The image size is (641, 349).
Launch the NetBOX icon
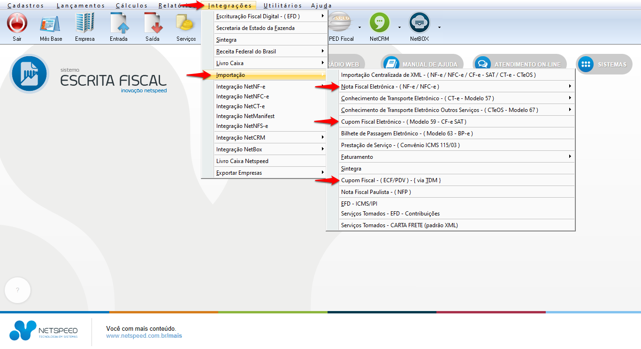[420, 22]
